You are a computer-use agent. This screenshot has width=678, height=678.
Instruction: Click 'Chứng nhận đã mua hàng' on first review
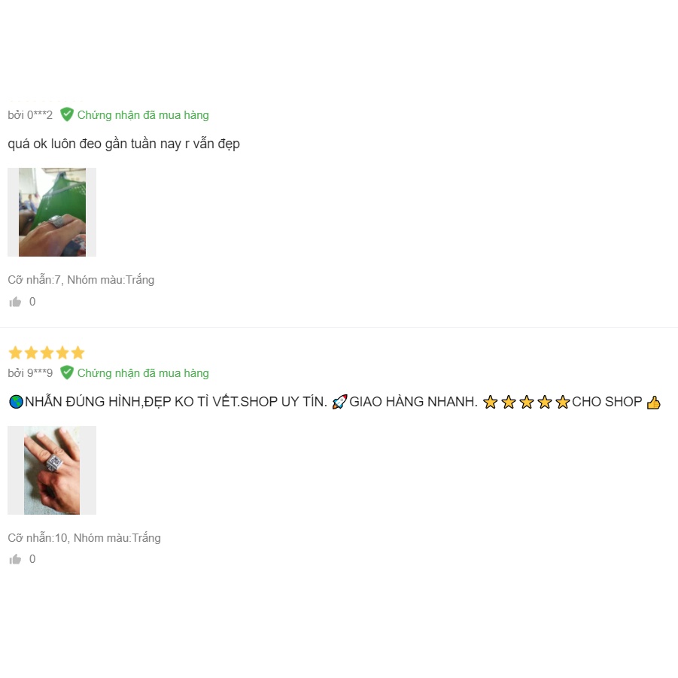[x=143, y=115]
